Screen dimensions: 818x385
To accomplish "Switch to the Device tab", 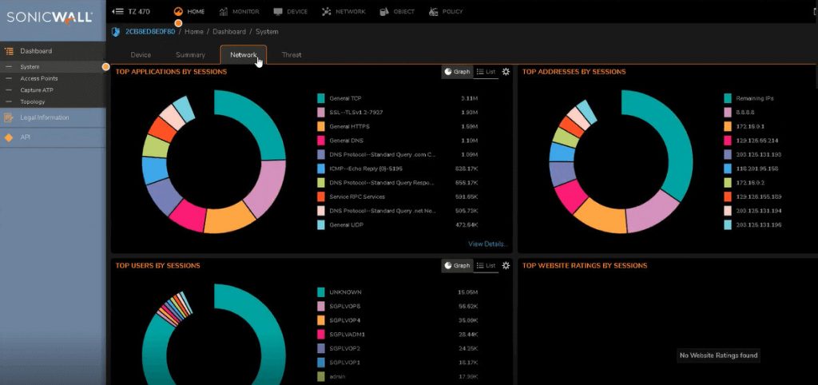I will pos(141,55).
